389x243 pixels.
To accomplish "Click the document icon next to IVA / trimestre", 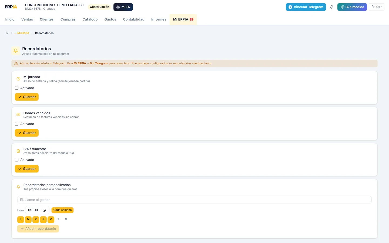I will pos(18,151).
